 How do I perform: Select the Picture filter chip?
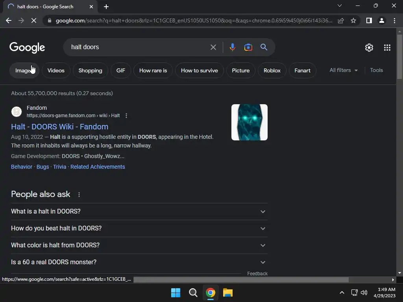pos(240,70)
